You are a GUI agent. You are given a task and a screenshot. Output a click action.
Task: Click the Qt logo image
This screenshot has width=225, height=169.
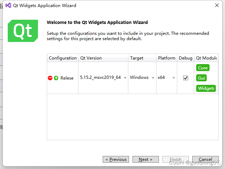click(x=23, y=31)
